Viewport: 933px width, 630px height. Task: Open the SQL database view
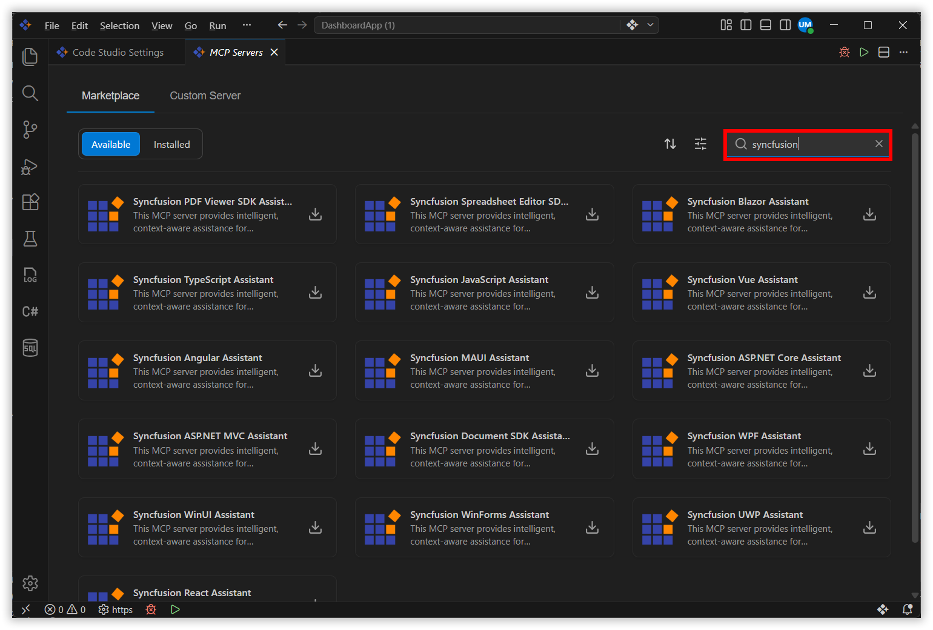[x=30, y=348]
